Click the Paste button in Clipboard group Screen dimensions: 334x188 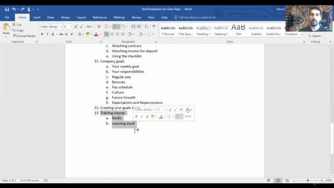click(6, 30)
